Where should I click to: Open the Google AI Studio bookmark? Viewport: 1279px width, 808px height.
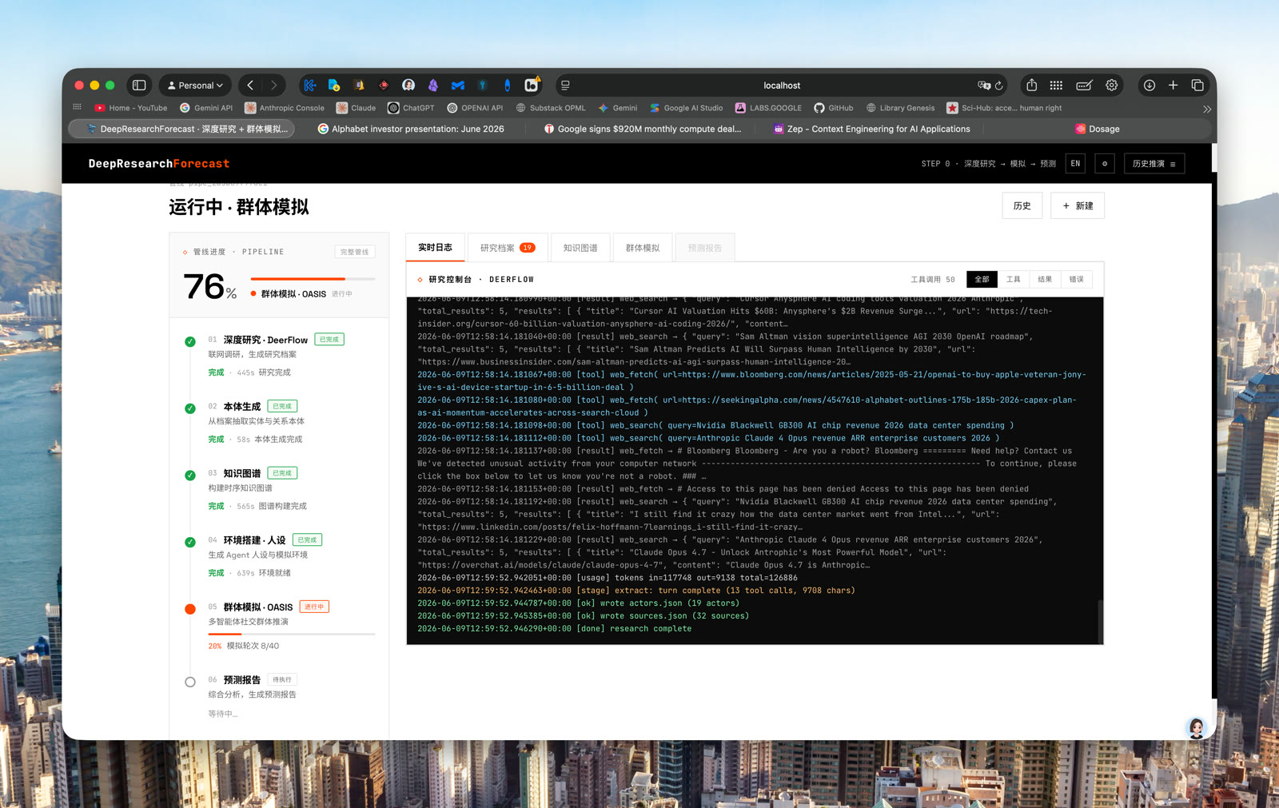686,108
